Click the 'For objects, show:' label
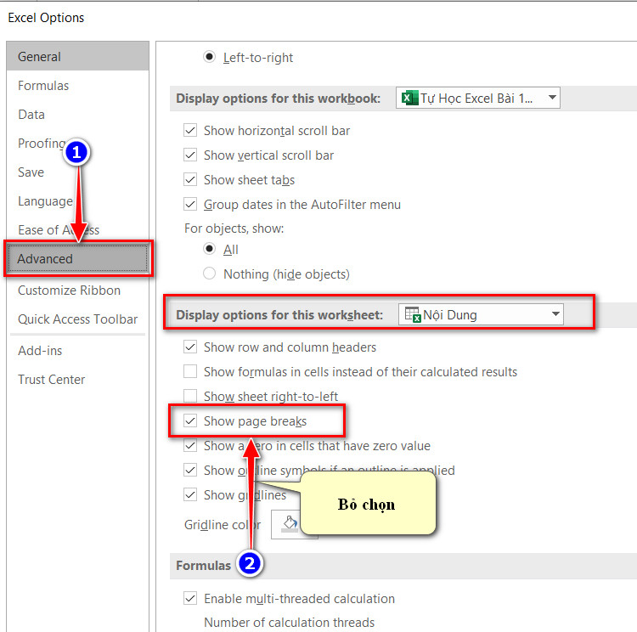637x632 pixels. [x=234, y=229]
